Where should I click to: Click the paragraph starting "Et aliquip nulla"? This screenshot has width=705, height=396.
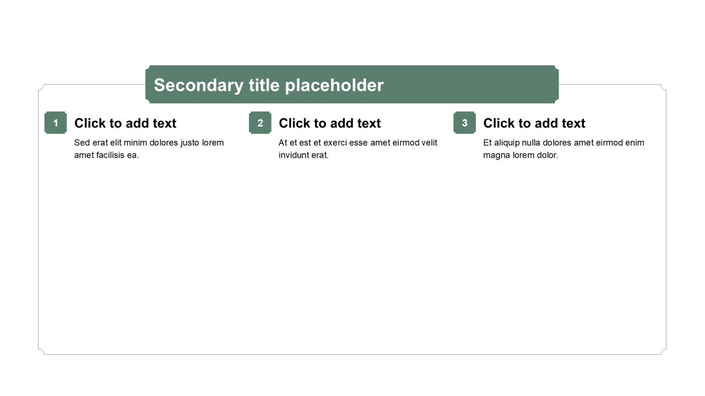pos(563,148)
